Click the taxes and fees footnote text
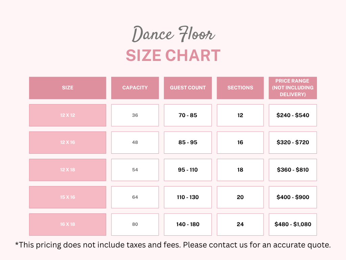The width and height of the screenshot is (346, 260). (173, 245)
